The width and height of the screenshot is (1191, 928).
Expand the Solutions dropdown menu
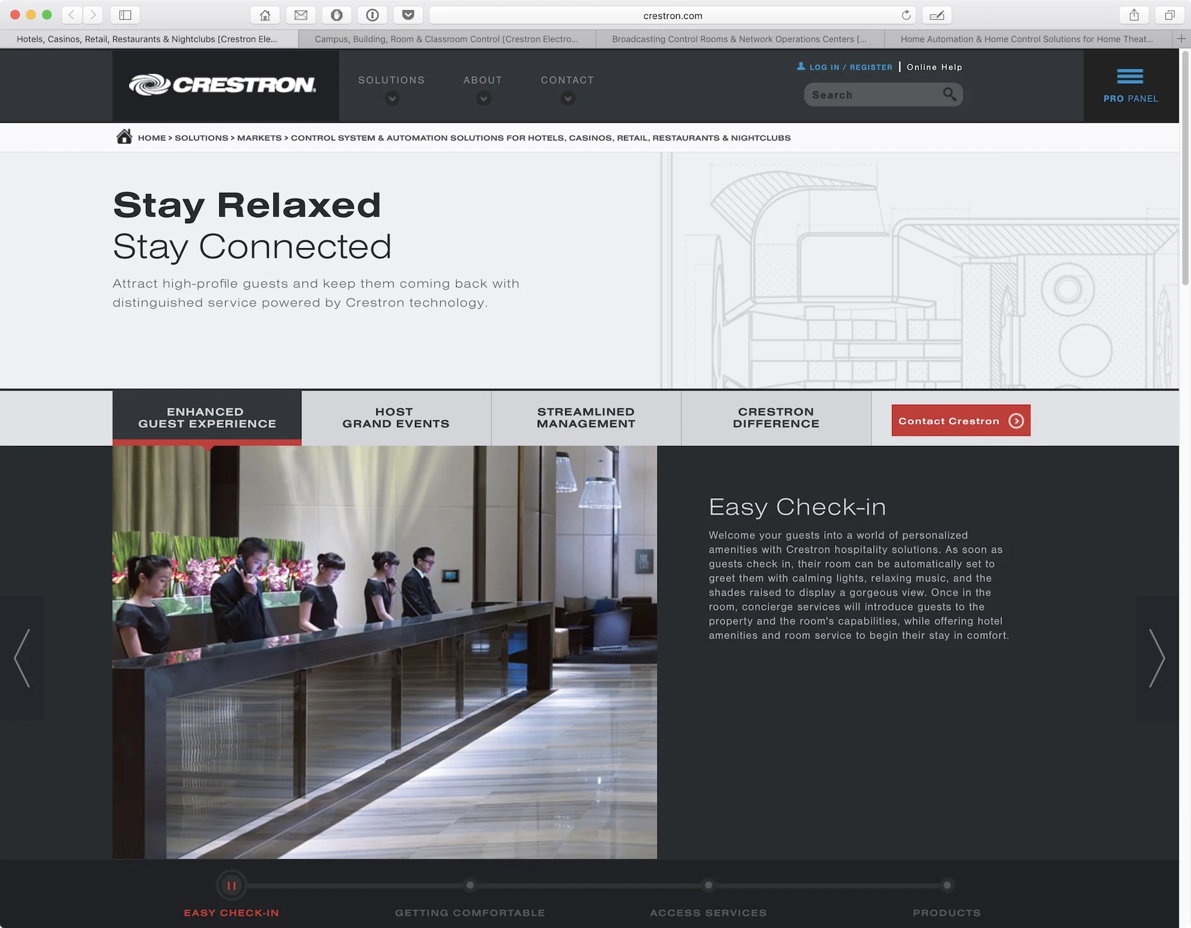click(391, 98)
